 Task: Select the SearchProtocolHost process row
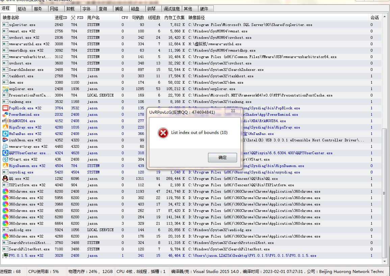[x=191, y=243]
